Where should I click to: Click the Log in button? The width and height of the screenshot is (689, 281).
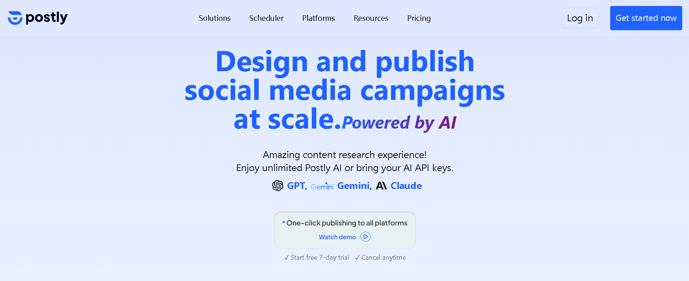[580, 18]
